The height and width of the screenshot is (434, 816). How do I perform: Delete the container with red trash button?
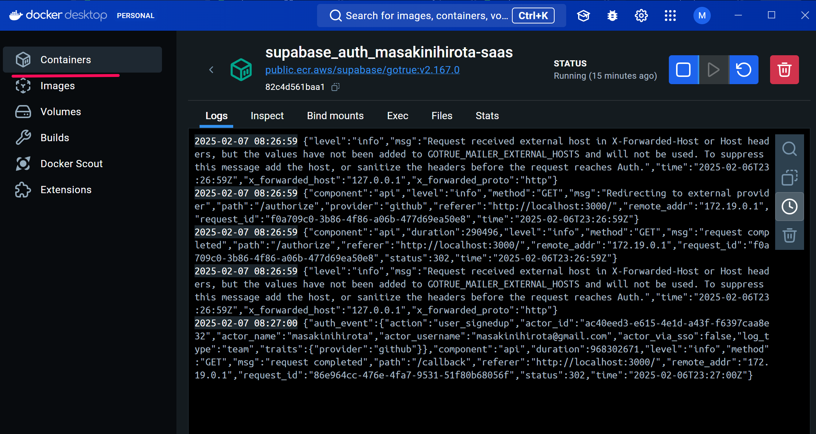[x=784, y=70]
